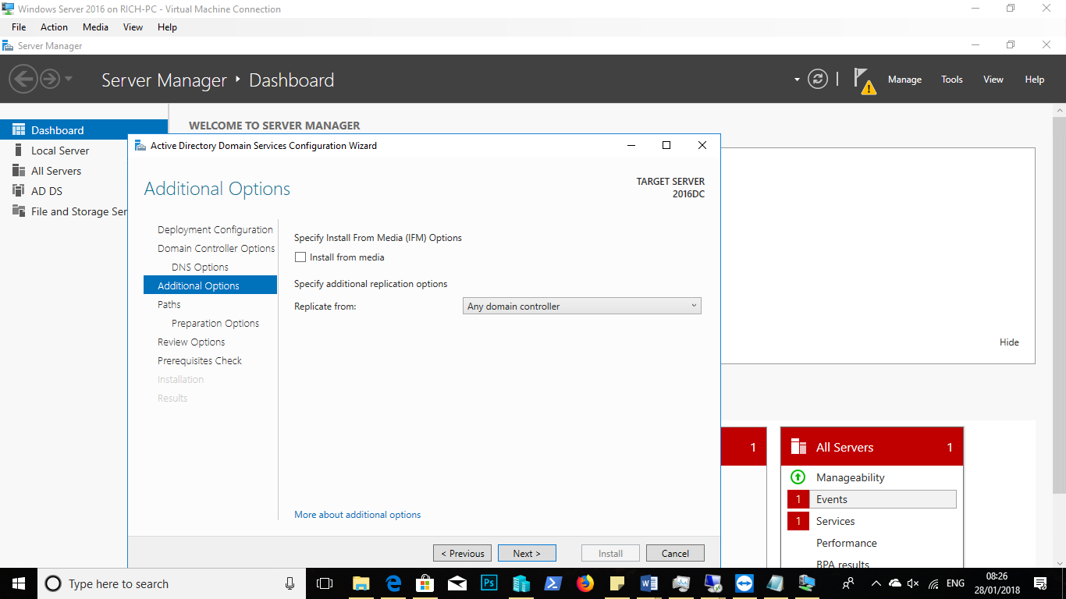Click the Type here to search box

coord(170,583)
